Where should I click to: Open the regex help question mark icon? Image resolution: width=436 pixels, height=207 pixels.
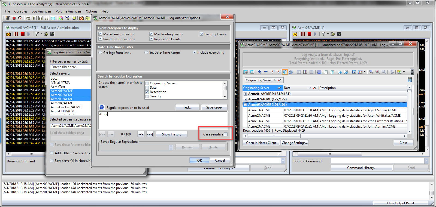[x=101, y=107]
